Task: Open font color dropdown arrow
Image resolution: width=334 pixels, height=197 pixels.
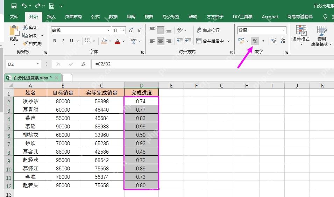Action: (123, 41)
